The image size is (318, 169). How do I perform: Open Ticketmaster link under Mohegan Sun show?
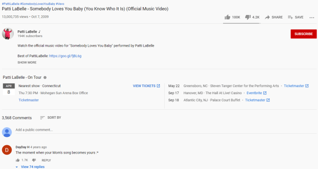point(29,100)
